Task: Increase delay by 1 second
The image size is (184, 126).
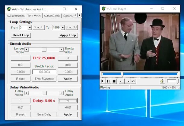Action: (x=68, y=100)
